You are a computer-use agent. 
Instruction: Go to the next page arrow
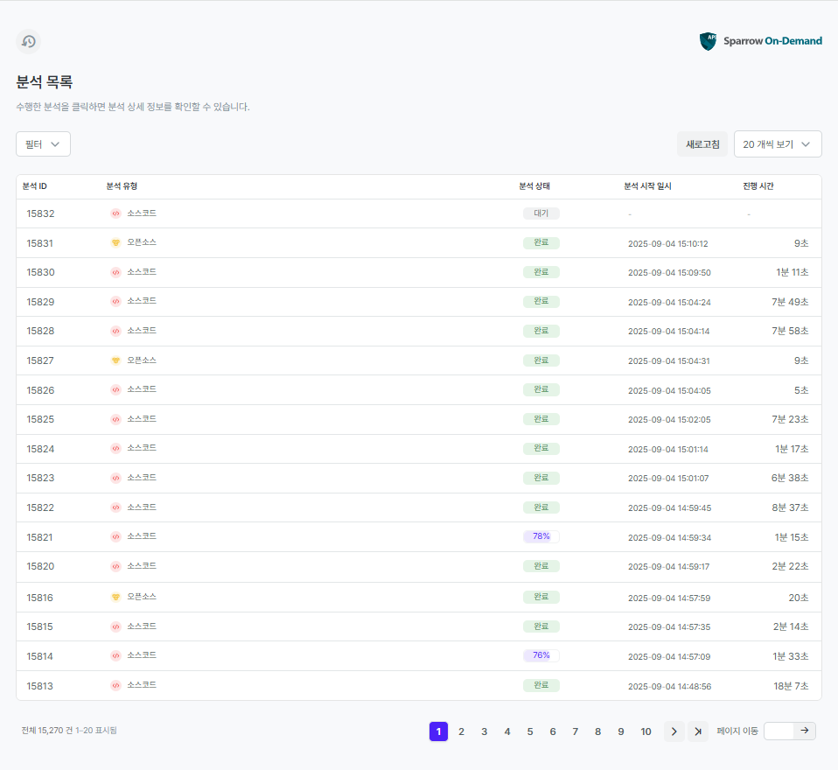coord(674,731)
